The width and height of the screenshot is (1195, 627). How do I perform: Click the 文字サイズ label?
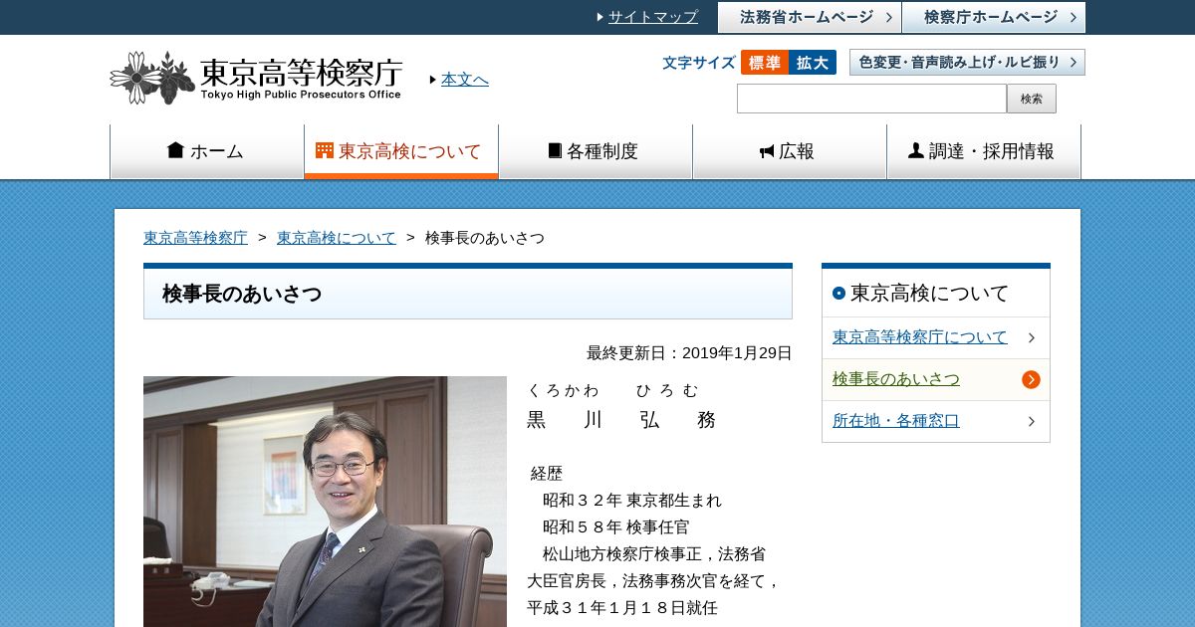coord(699,63)
